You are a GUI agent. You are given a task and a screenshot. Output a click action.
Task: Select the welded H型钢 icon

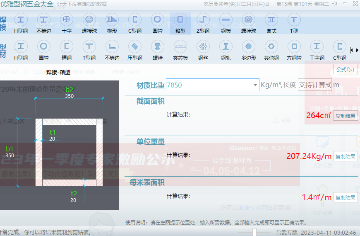click(21, 24)
